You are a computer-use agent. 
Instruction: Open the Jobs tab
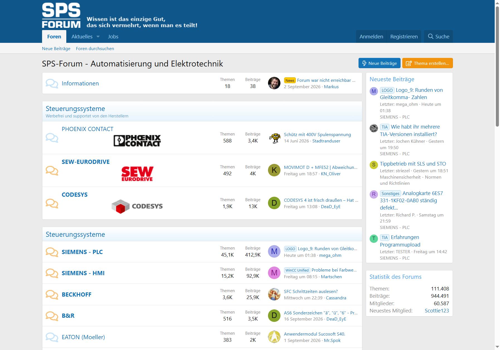pos(113,36)
